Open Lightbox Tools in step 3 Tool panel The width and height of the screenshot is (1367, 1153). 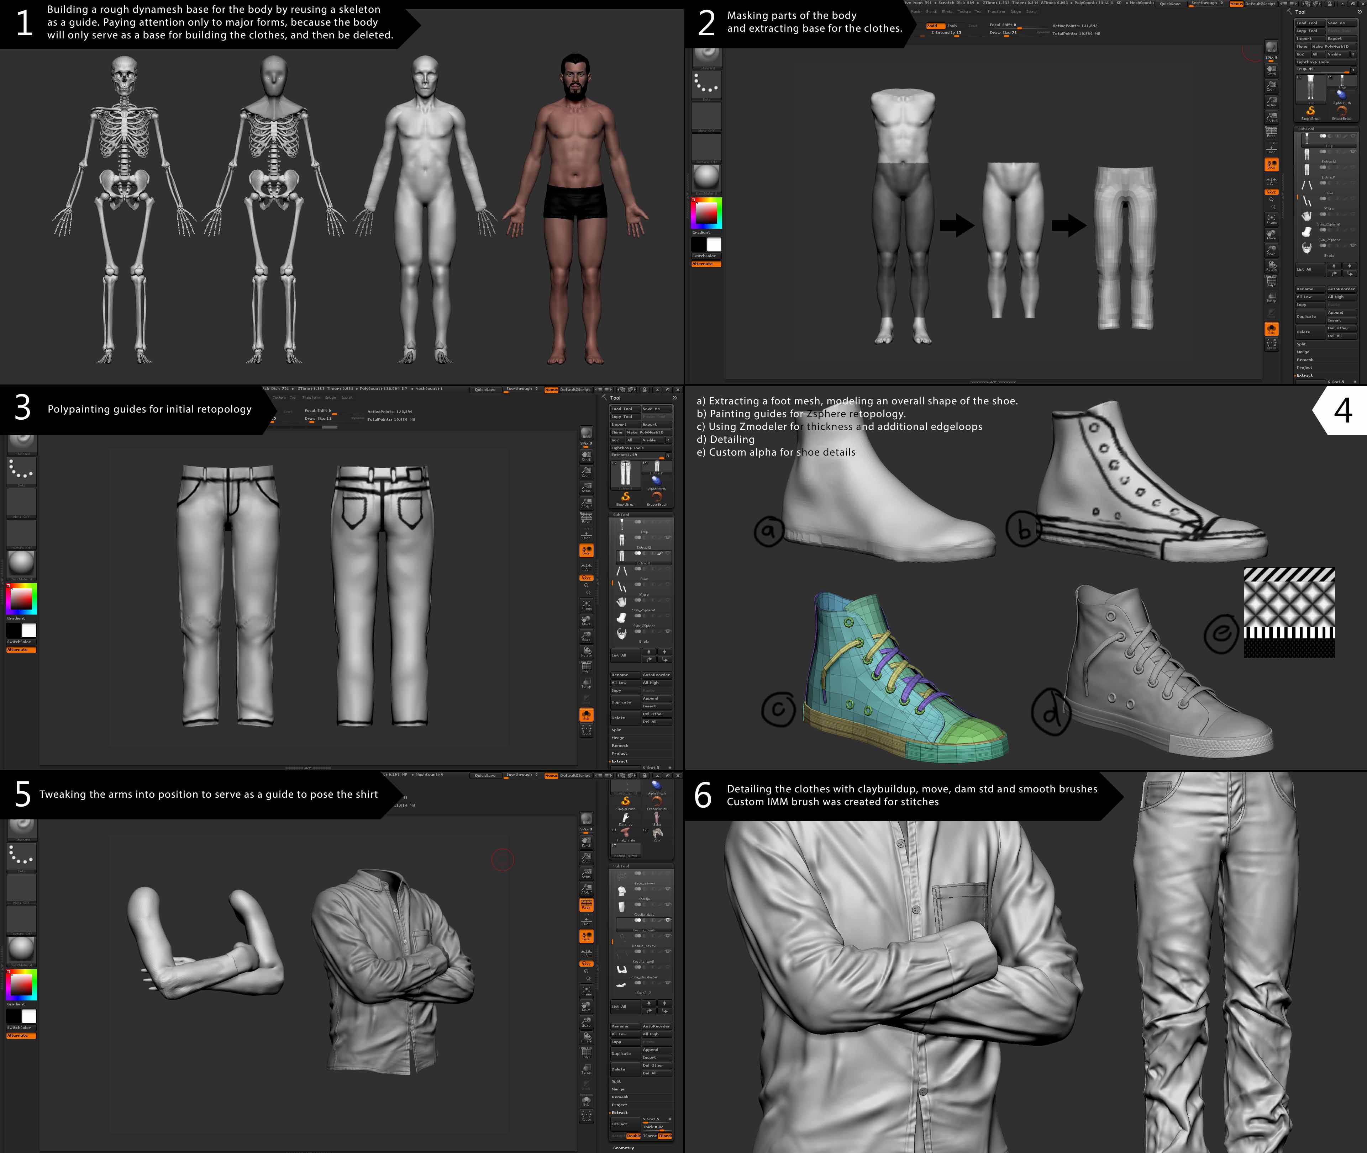[x=628, y=448]
